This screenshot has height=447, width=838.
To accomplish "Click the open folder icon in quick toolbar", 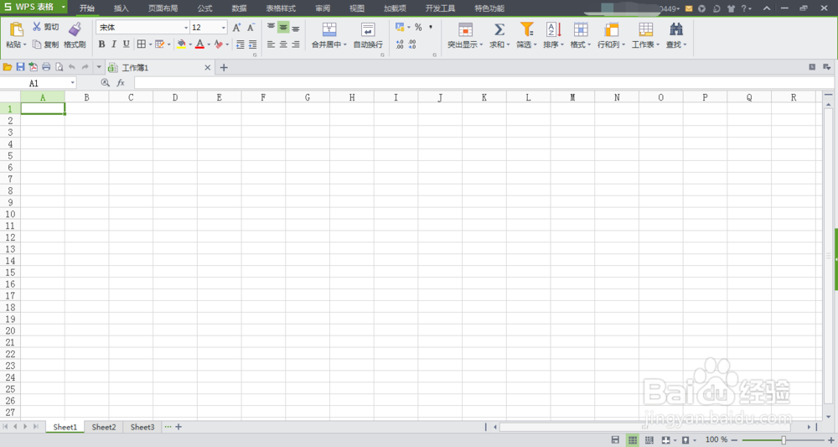I will point(8,67).
